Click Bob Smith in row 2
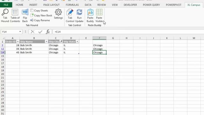Image resolution: width=204 pixels, height=115 pixels. (x=34, y=45)
